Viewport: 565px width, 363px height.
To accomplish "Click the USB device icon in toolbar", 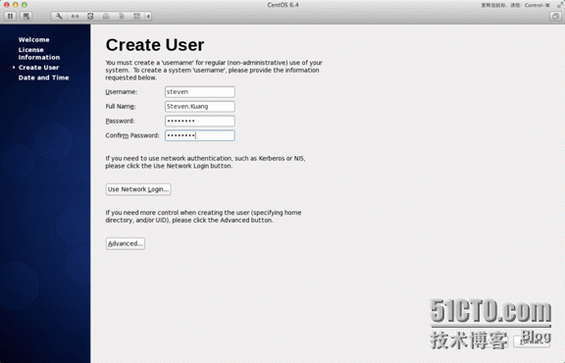I will click(122, 17).
